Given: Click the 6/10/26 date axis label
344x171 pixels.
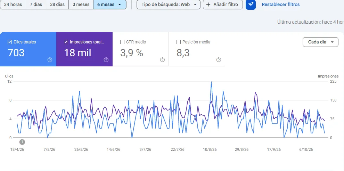Looking at the screenshot, I should coord(306,149).
